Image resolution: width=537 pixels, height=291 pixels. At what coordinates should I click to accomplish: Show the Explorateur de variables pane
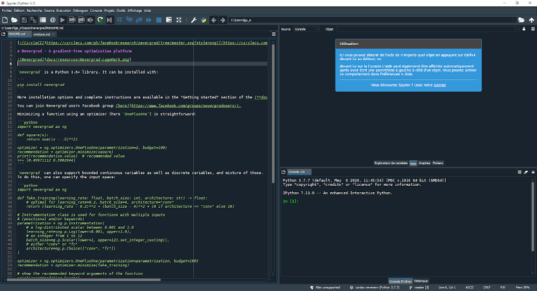[391, 163]
